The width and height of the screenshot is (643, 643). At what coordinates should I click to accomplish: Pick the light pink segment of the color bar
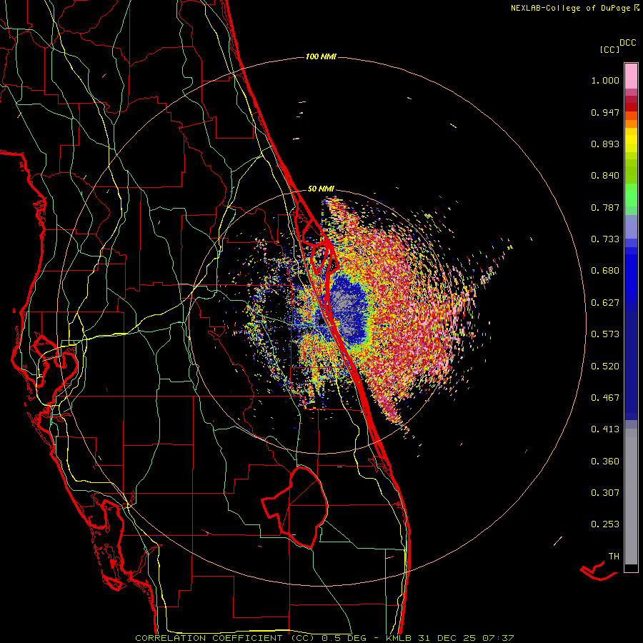[631, 76]
